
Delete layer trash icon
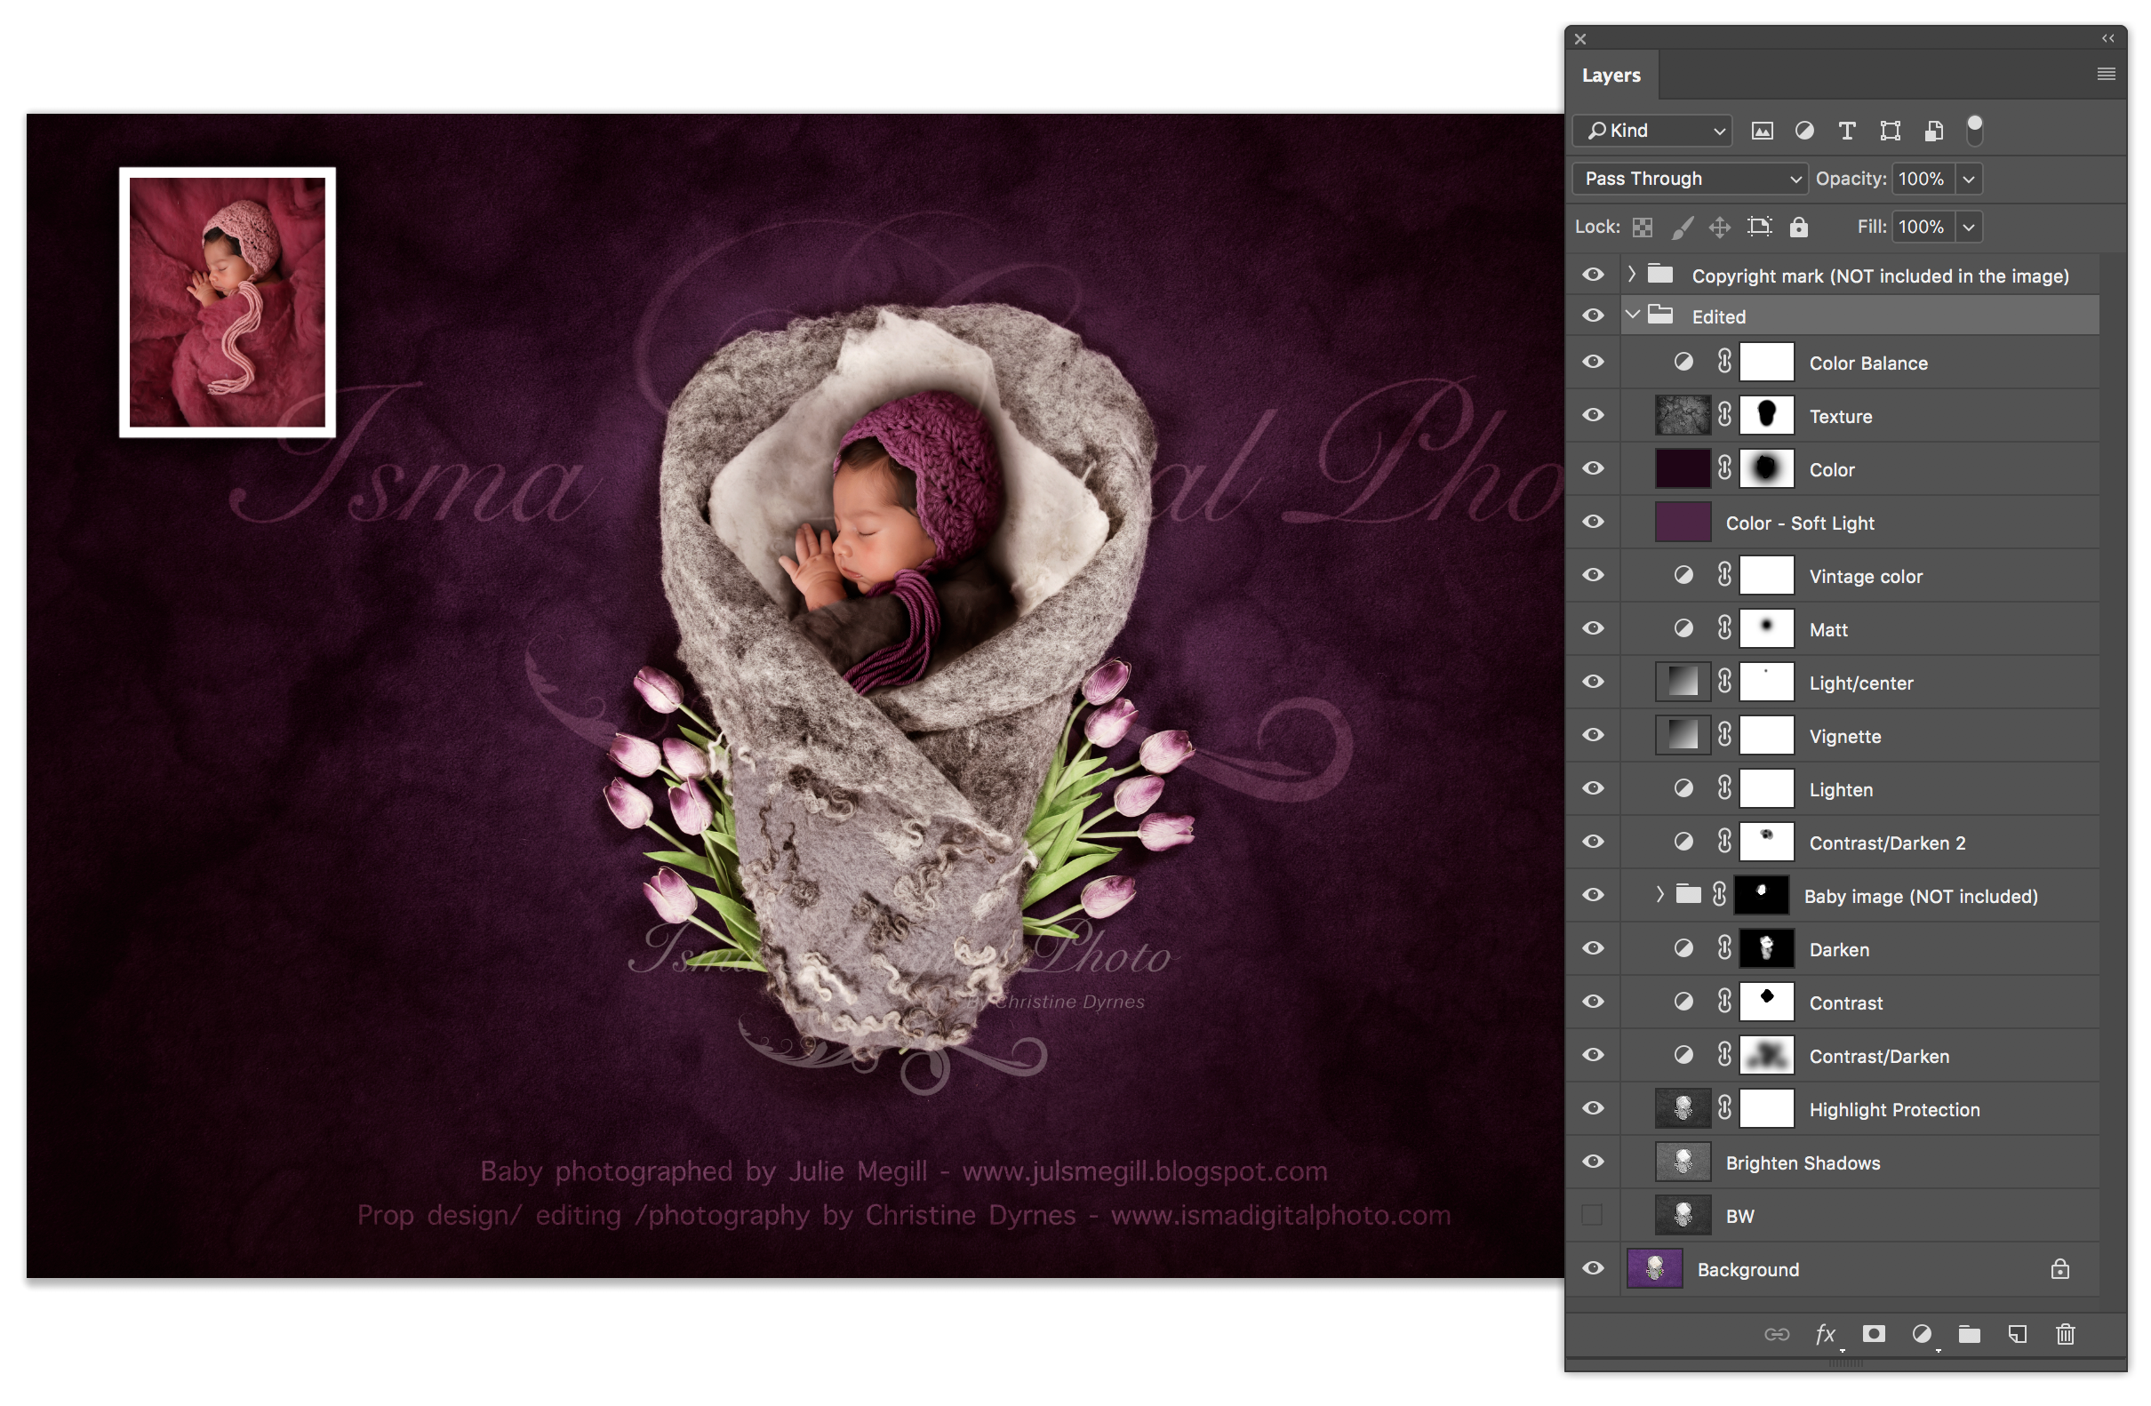(2065, 1335)
